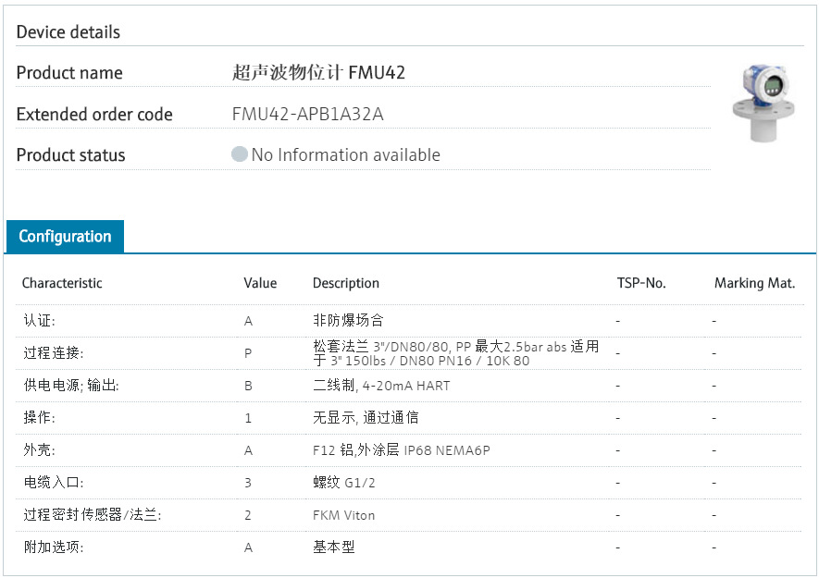
Task: Click the gray product status indicator dot
Action: coord(240,154)
